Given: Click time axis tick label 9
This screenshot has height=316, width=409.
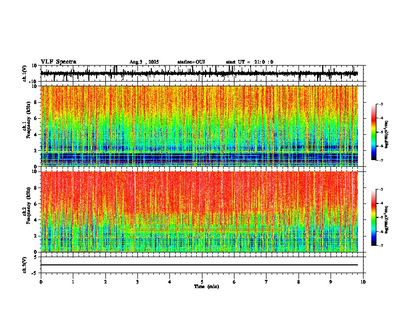Looking at the screenshot, I should (331, 282).
